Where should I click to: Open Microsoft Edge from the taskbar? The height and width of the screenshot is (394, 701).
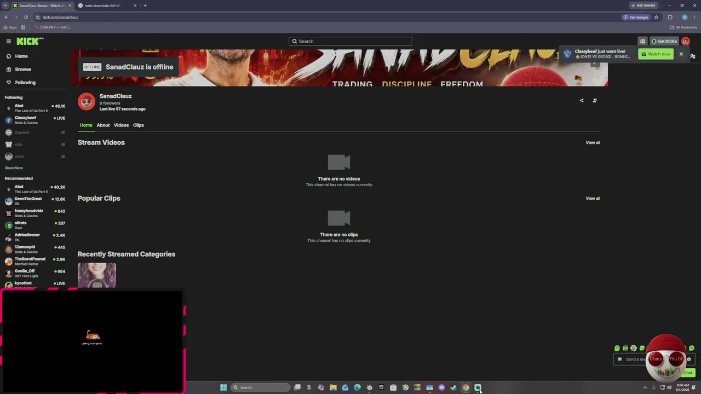click(357, 387)
